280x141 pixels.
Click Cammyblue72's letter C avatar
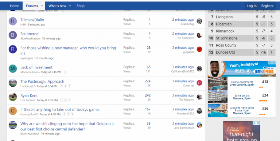tap(13, 111)
